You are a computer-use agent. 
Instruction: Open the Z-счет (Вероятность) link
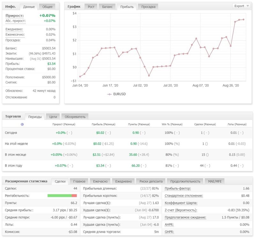tap(181, 210)
